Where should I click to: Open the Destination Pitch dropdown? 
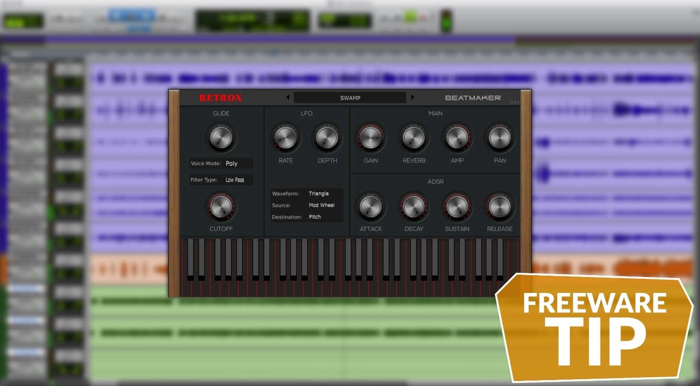coord(307,217)
